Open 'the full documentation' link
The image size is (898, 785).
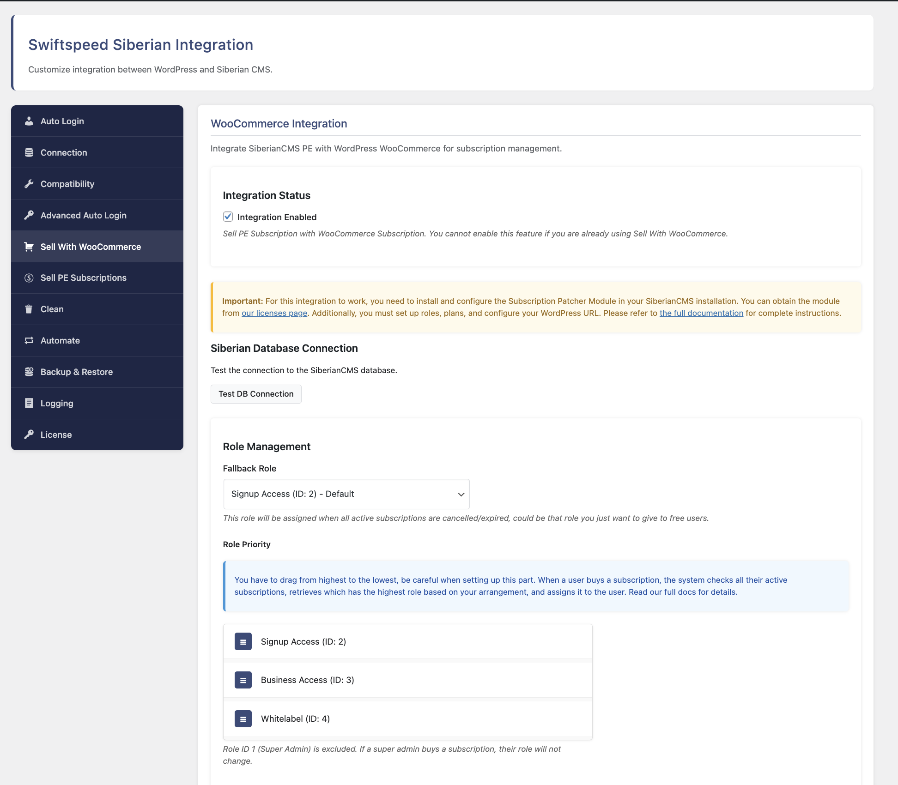click(701, 313)
